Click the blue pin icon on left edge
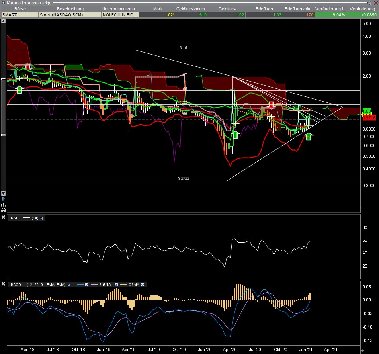The height and width of the screenshot is (354, 379). 4,198
